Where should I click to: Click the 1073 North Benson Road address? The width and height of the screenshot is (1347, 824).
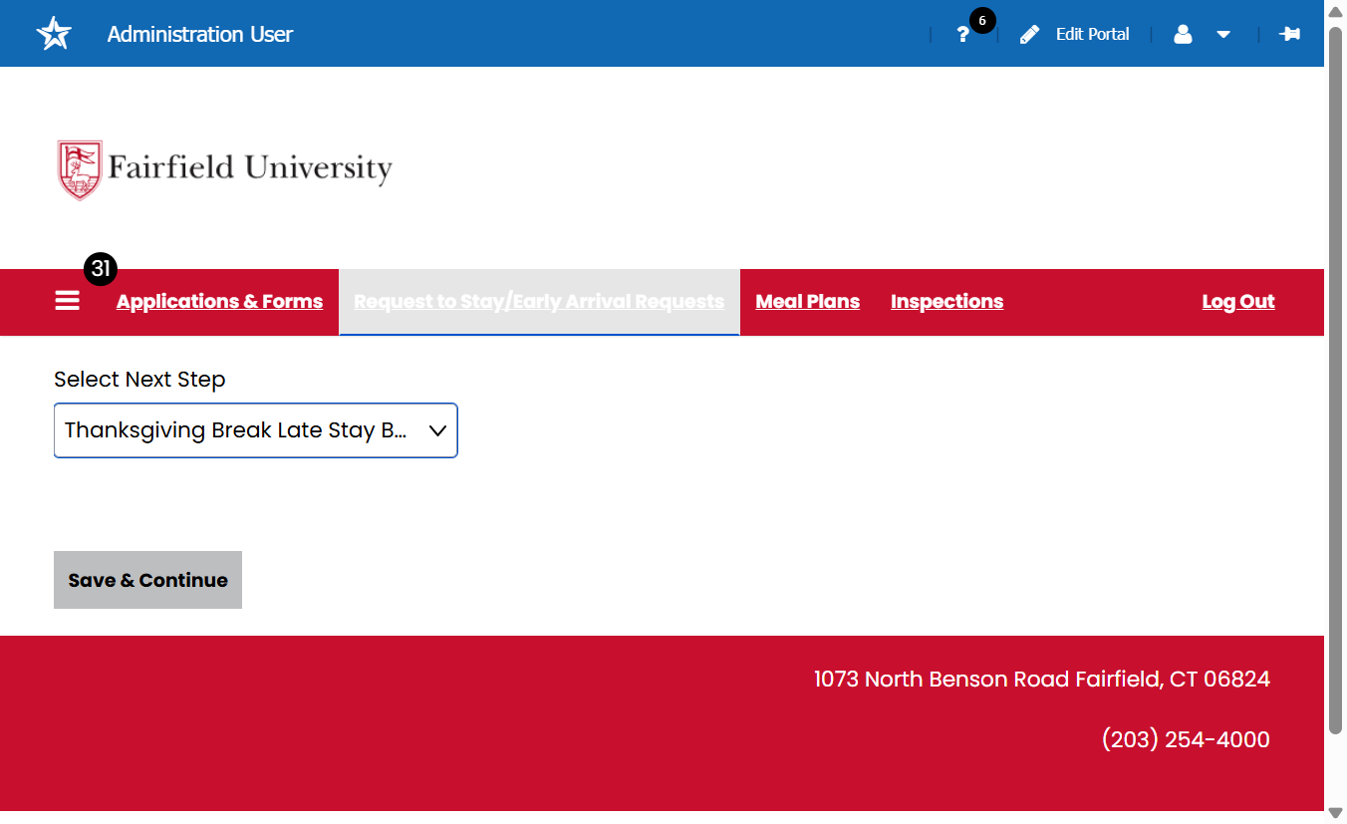1042,680
